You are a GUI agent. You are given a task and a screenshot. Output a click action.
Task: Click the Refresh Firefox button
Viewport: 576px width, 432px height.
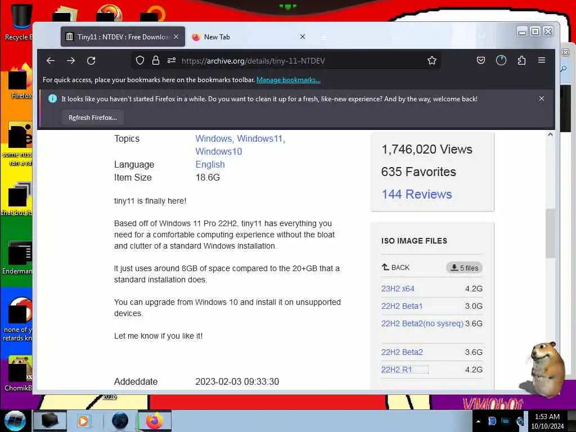(93, 118)
